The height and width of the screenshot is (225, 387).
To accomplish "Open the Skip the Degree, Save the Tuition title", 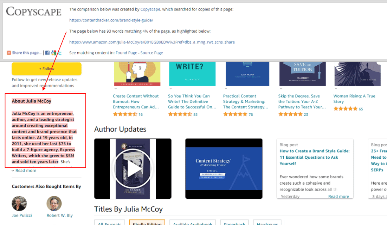I will [302, 101].
